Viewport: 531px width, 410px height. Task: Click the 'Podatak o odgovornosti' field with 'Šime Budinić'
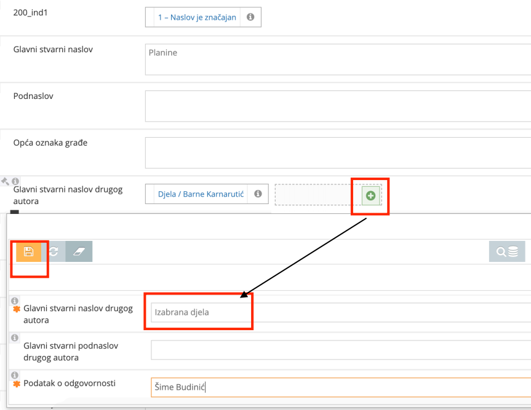point(340,387)
